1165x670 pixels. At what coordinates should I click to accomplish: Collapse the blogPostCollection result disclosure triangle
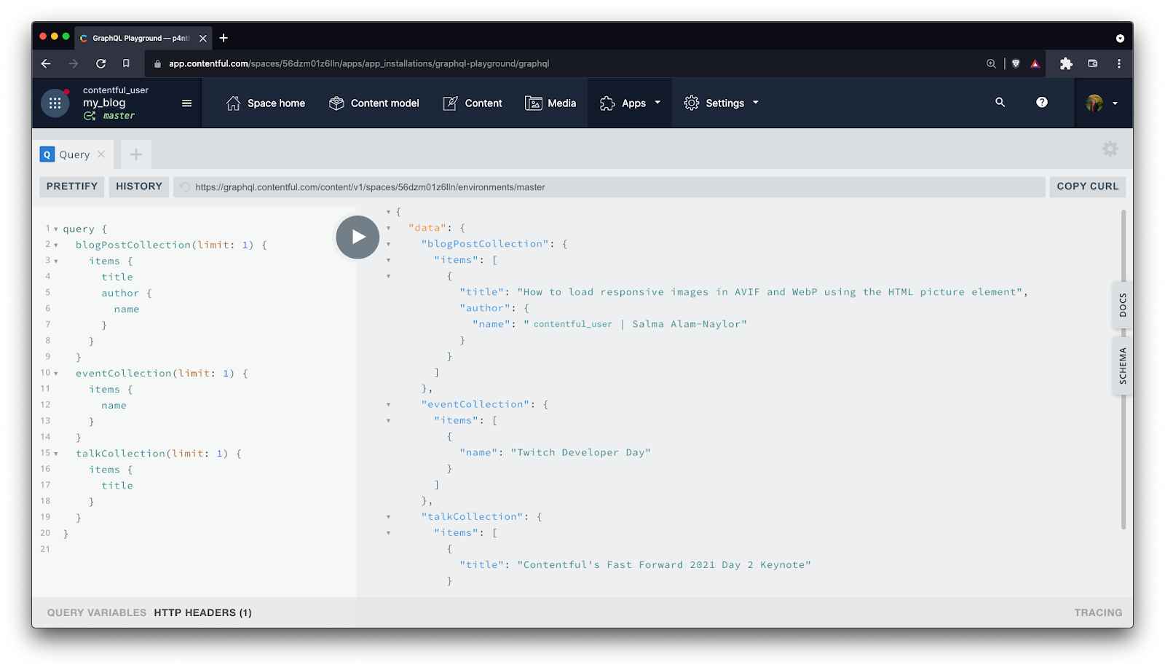point(388,243)
